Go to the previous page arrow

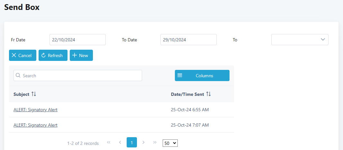pyautogui.click(x=120, y=142)
